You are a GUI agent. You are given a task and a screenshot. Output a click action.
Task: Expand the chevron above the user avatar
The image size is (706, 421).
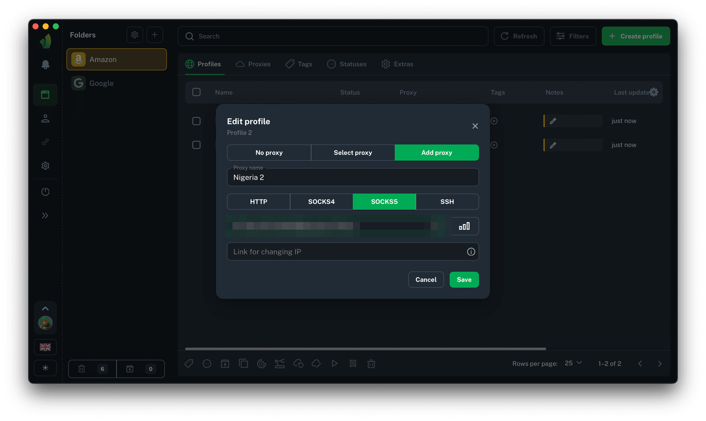click(45, 308)
